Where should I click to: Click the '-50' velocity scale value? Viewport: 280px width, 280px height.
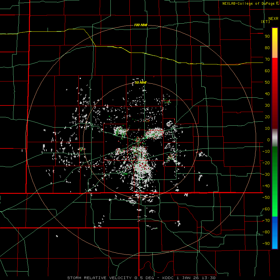click(266, 198)
